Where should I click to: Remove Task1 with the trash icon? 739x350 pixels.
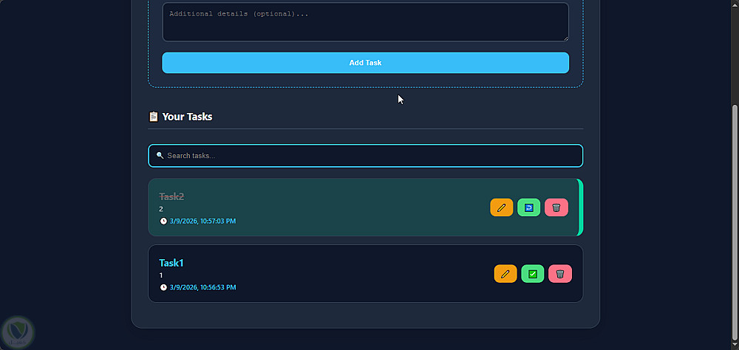pyautogui.click(x=560, y=274)
